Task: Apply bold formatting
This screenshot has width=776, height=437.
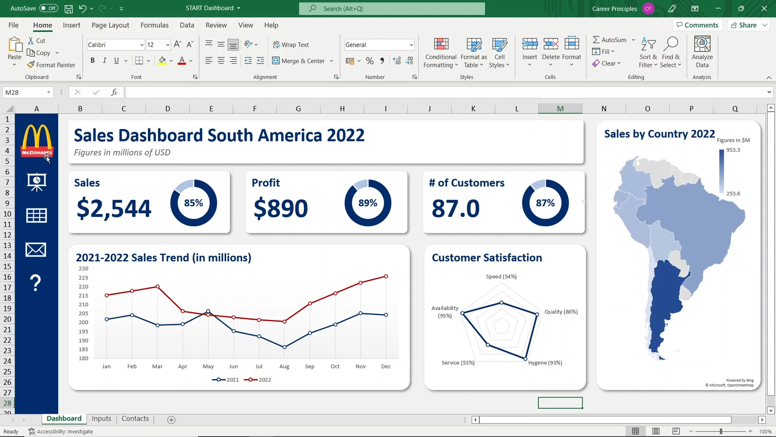Action: coord(92,60)
